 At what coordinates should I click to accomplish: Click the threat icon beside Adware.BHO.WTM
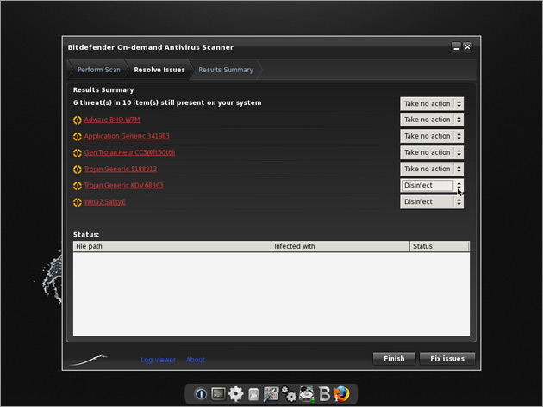tap(78, 120)
